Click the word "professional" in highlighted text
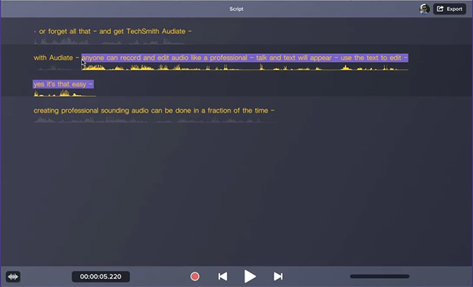This screenshot has width=473, height=287. point(228,58)
